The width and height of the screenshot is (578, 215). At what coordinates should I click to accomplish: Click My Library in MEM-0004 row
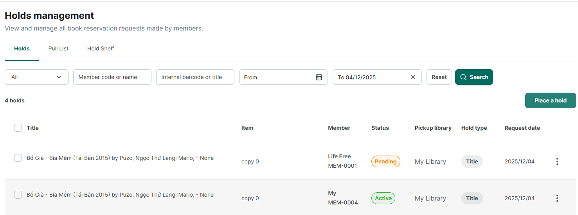coord(430,198)
